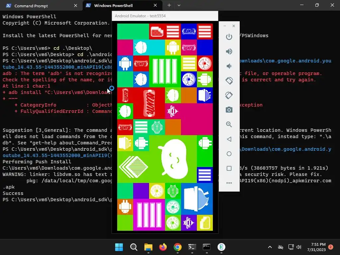Click the cloud sync tray icon
This screenshot has width=340, height=255.
[x=281, y=247]
